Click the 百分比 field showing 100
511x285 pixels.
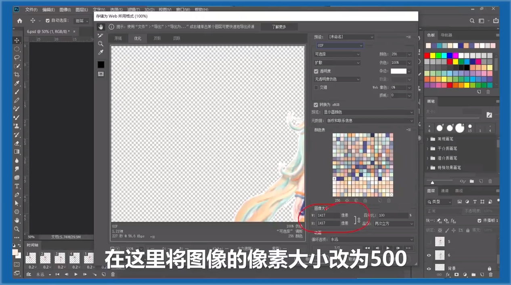tap(393, 216)
